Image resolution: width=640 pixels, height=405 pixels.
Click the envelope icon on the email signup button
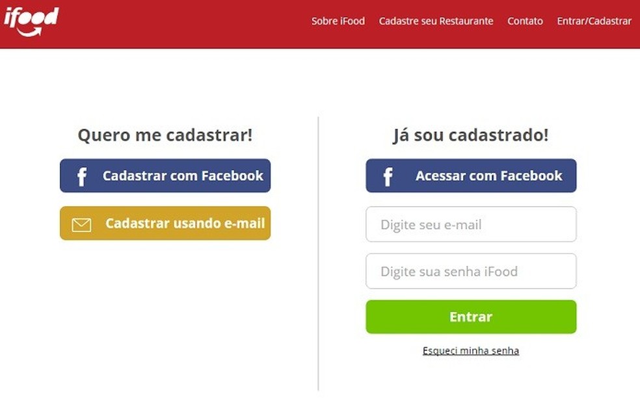pos(81,223)
